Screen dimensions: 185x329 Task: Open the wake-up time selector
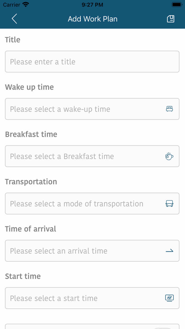coord(85,109)
